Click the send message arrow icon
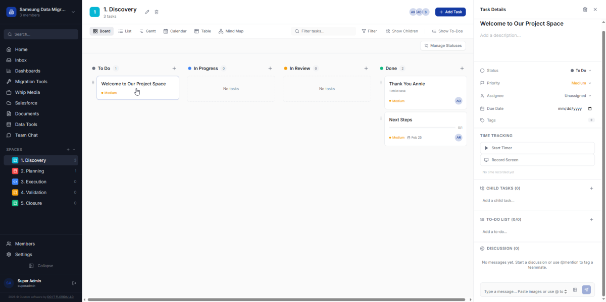 pos(586,290)
